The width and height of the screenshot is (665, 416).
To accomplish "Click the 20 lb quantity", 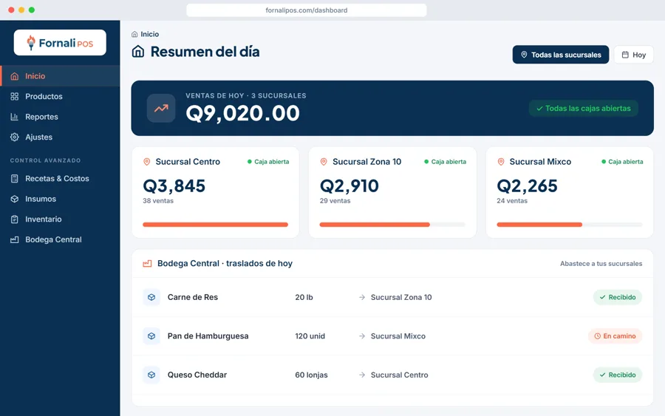I will [x=304, y=298].
